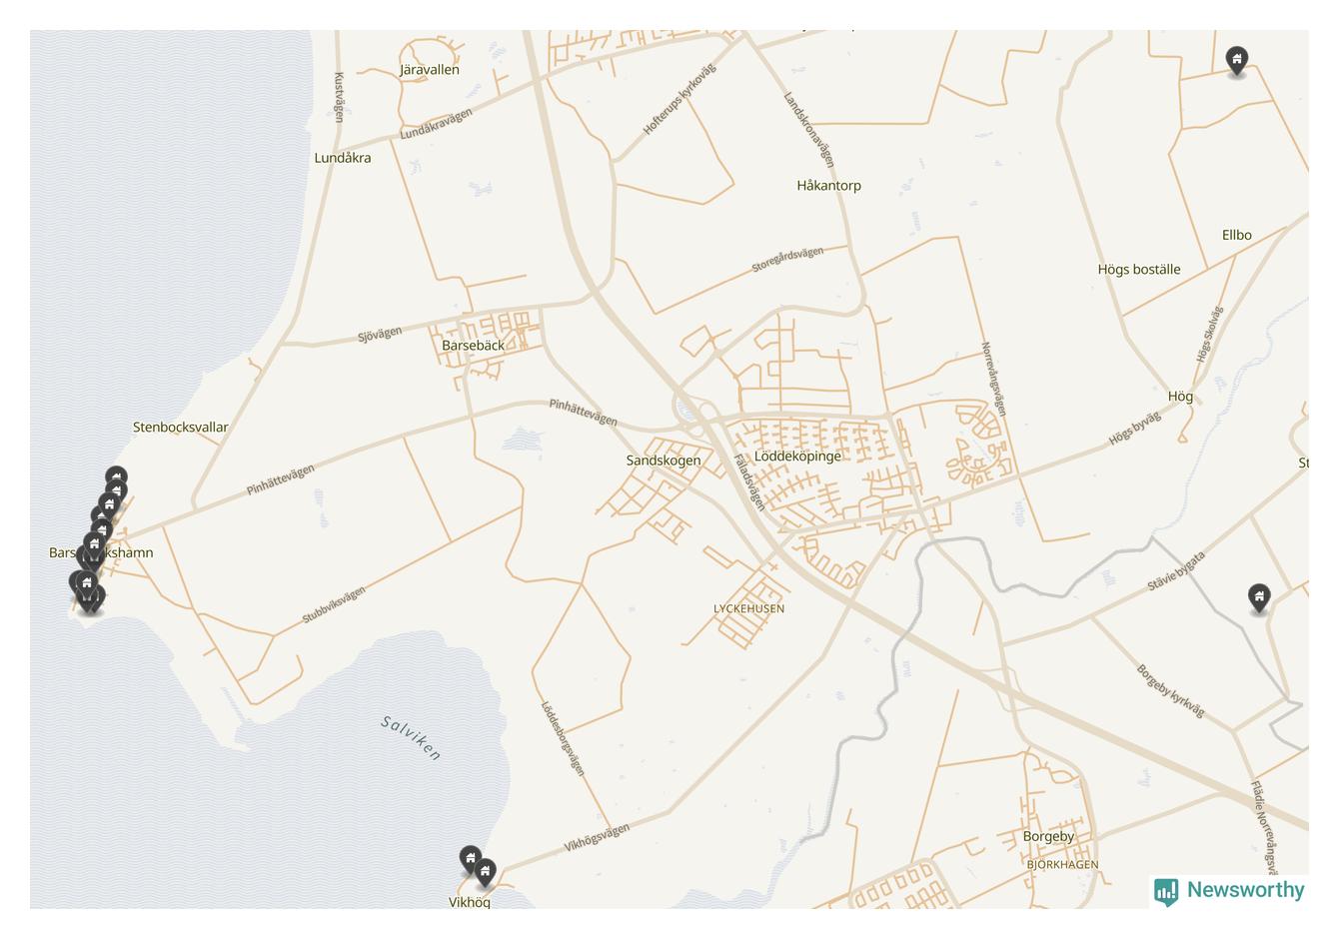Select the Håkantorp place label
The height and width of the screenshot is (939, 1339).
pyautogui.click(x=828, y=185)
